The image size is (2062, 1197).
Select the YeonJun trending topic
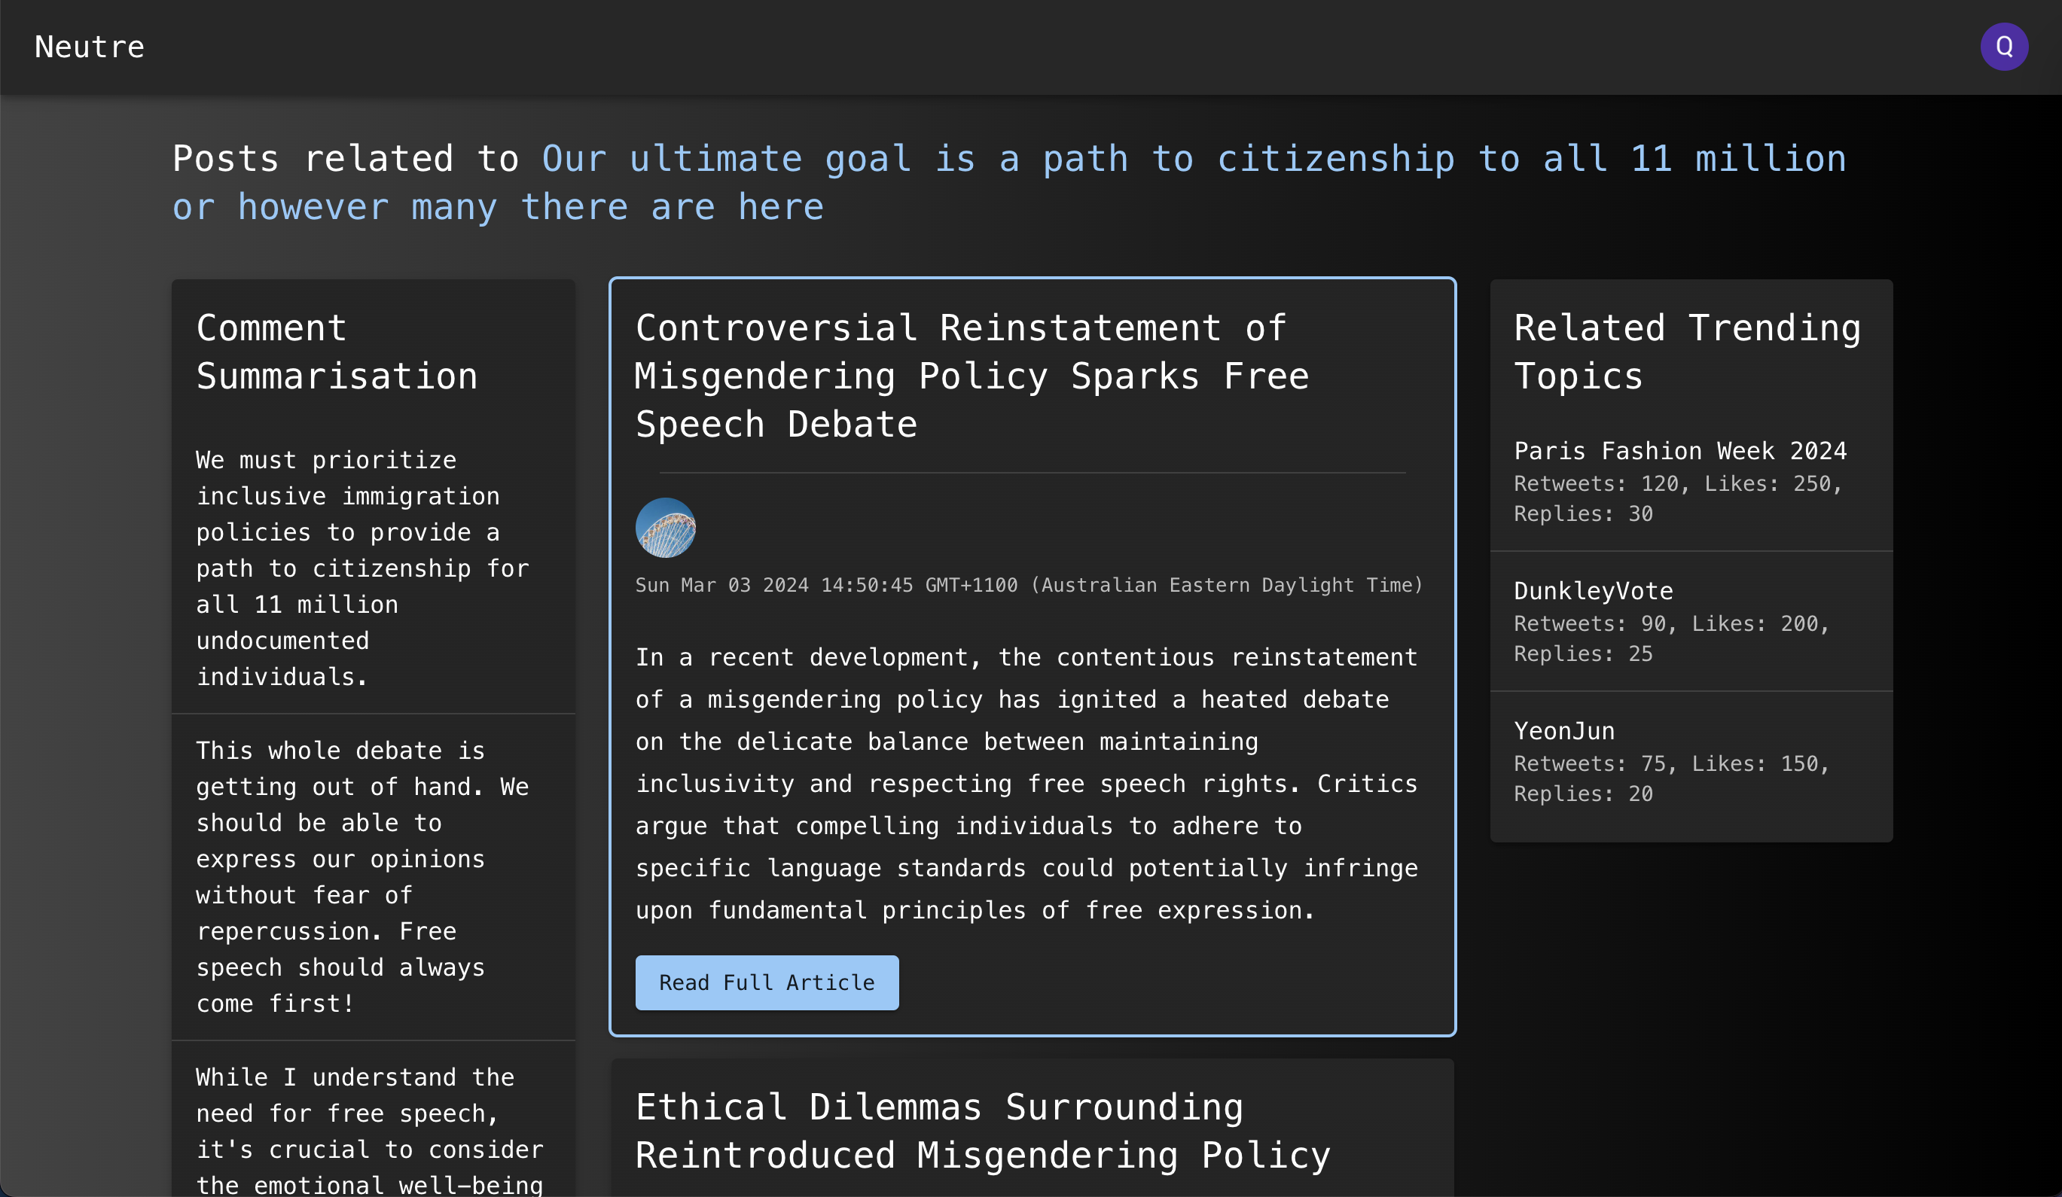tap(1563, 731)
